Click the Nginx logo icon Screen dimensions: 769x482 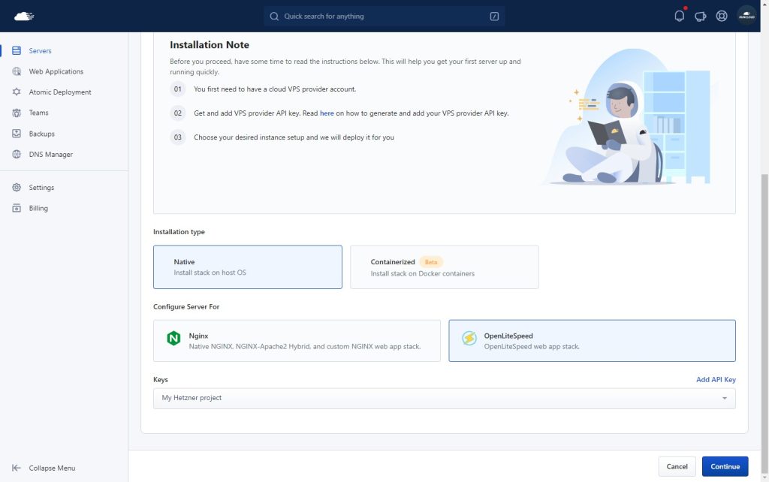tap(173, 338)
